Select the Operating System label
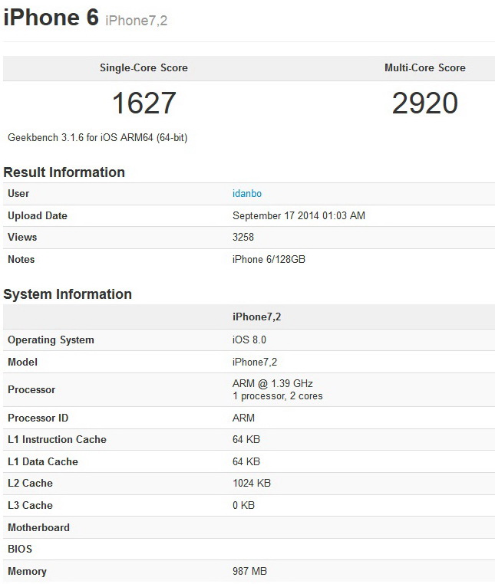This screenshot has height=584, width=495. [51, 340]
